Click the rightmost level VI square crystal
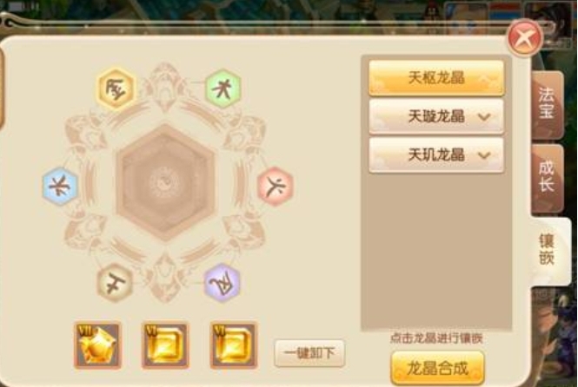Image resolution: width=578 pixels, height=387 pixels. [234, 345]
